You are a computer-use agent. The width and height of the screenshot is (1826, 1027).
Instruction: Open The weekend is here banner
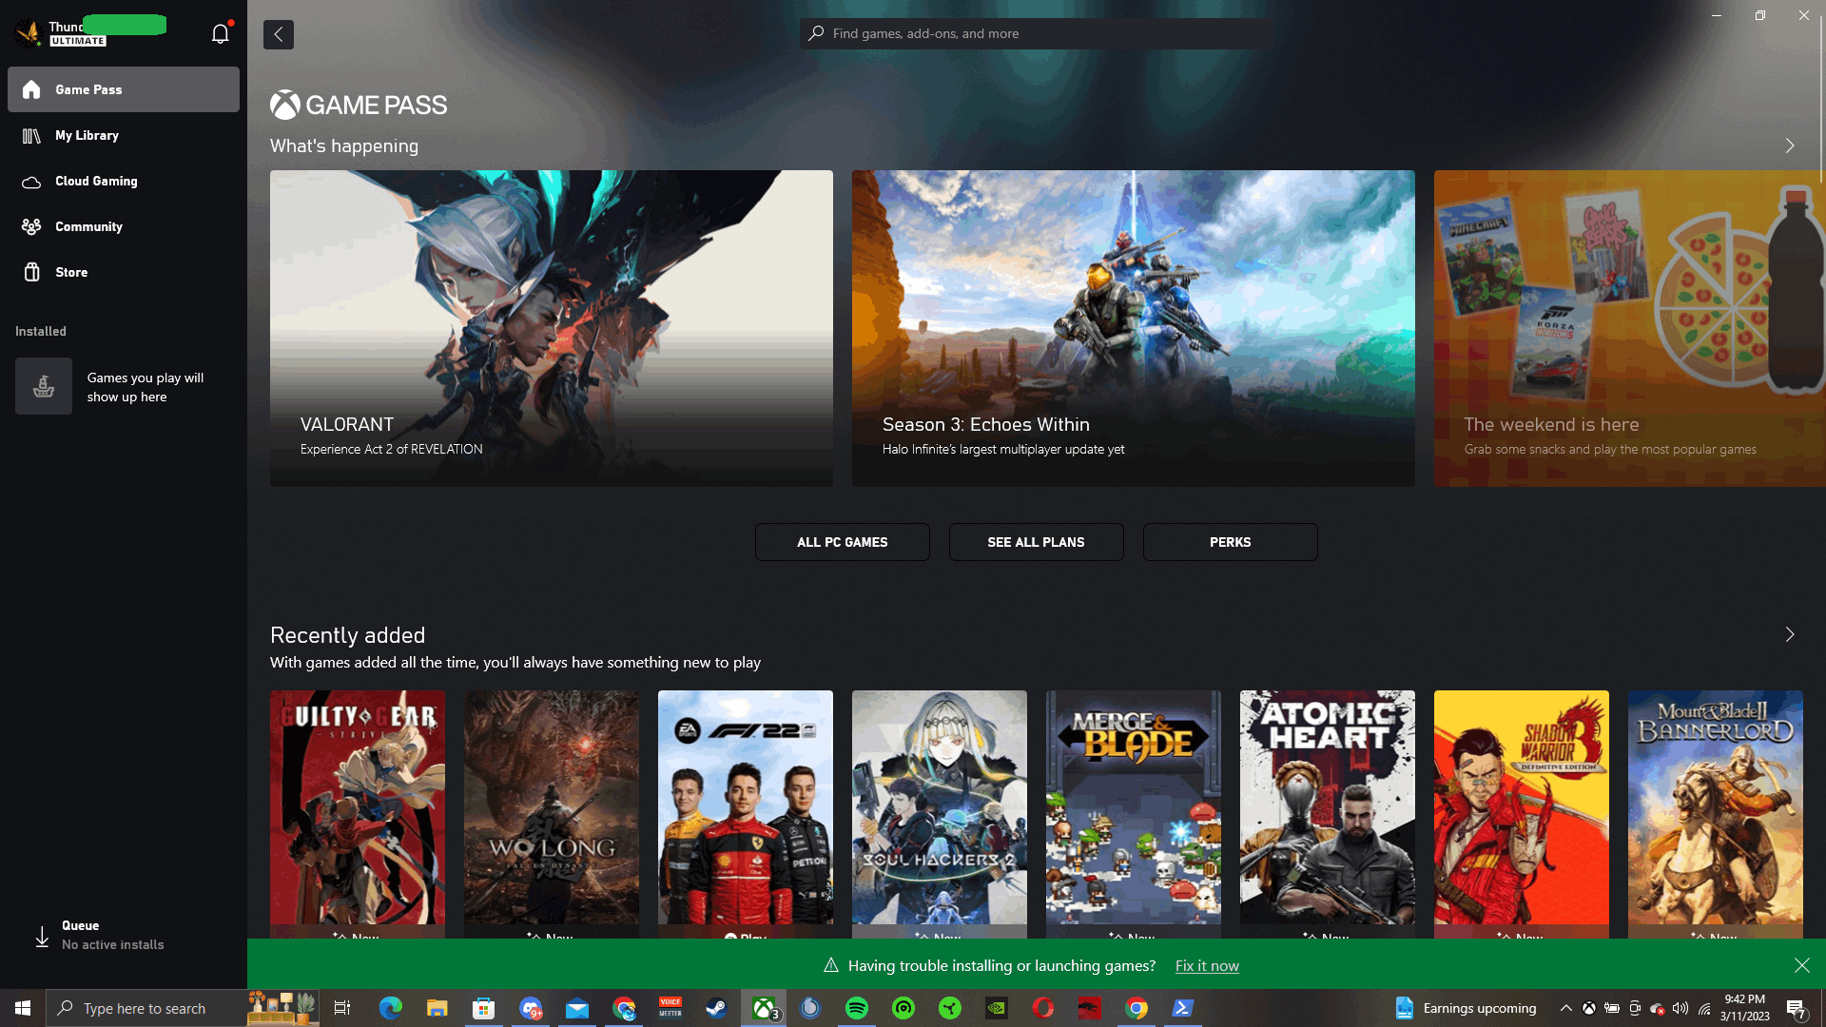1630,328
